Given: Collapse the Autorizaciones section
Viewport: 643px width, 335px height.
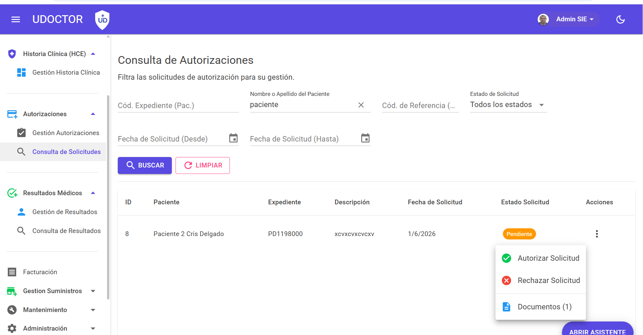Looking at the screenshot, I should coord(93,114).
